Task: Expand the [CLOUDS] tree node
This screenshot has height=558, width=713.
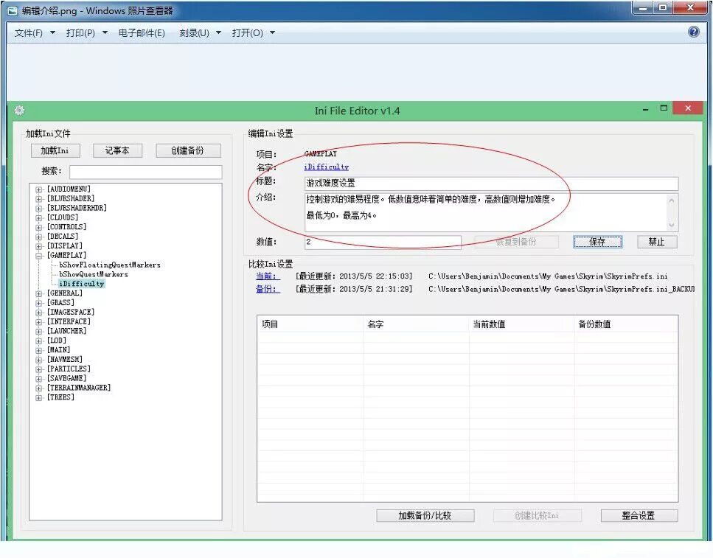Action: point(38,218)
